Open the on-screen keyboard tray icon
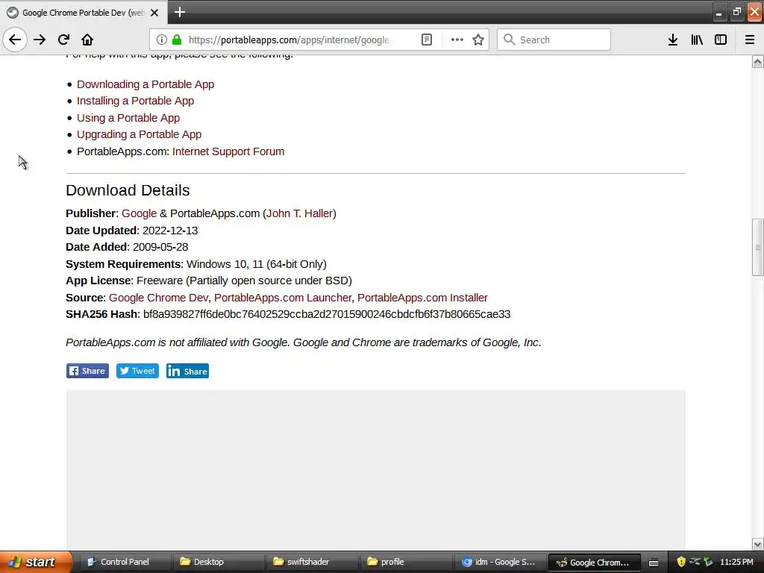The height and width of the screenshot is (573, 764). (654, 563)
